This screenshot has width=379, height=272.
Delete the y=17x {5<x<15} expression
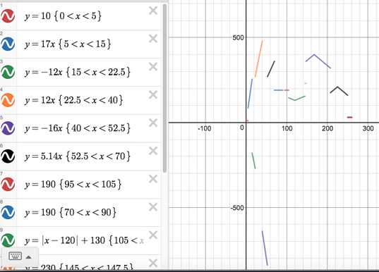click(153, 39)
